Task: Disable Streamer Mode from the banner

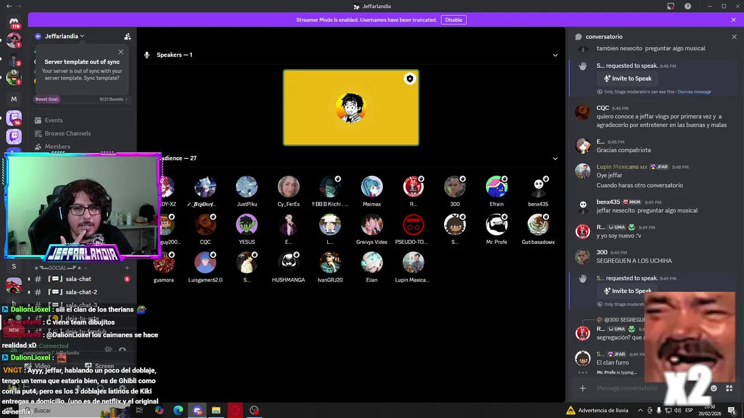Action: pyautogui.click(x=453, y=20)
